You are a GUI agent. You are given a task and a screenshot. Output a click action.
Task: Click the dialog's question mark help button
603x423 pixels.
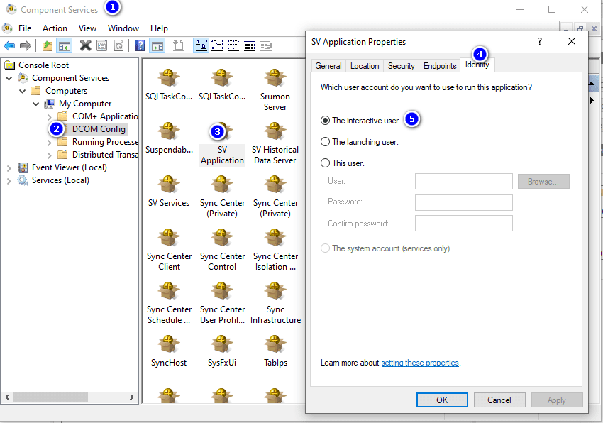[540, 41]
